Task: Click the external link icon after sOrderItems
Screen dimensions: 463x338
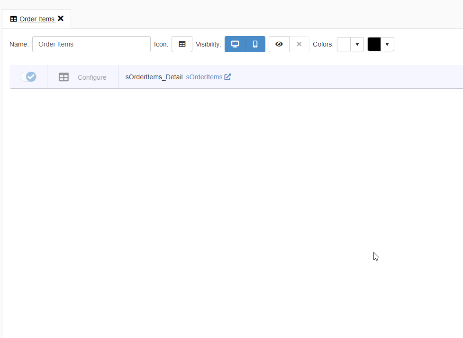Action: [227, 77]
